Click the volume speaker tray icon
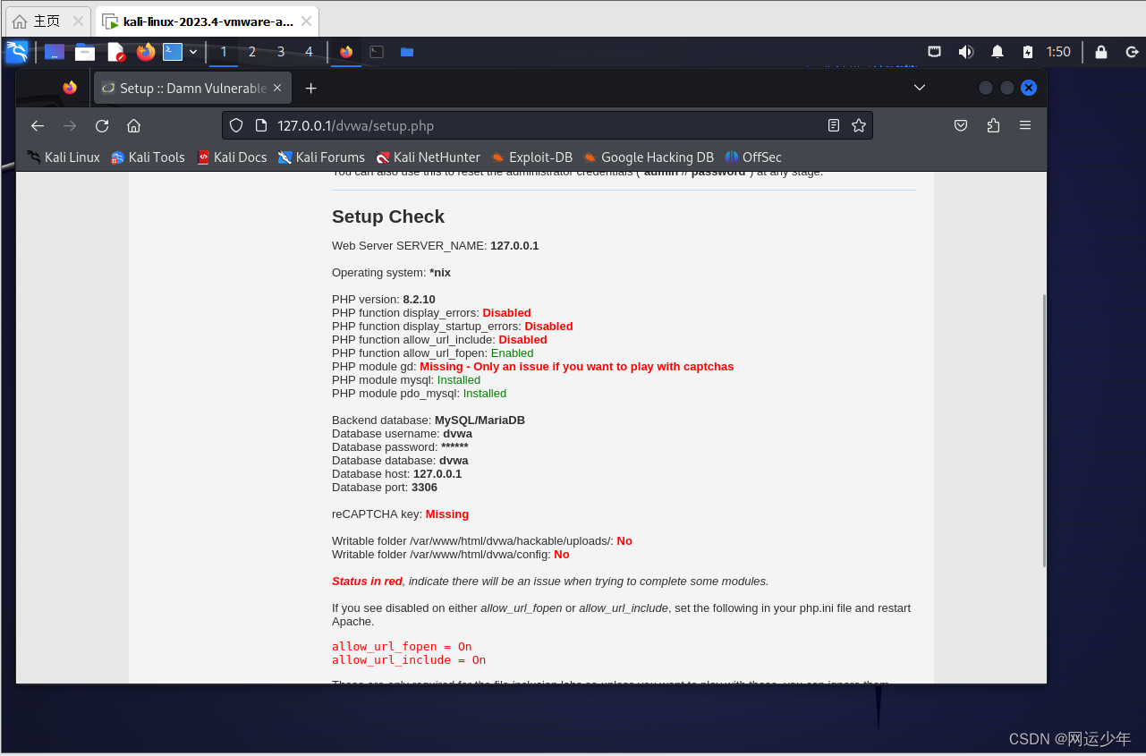Screen dimensions: 1146x756 coord(965,52)
